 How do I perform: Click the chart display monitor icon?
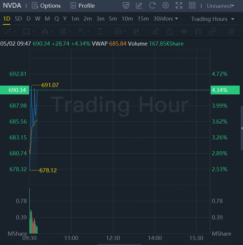[126, 6]
